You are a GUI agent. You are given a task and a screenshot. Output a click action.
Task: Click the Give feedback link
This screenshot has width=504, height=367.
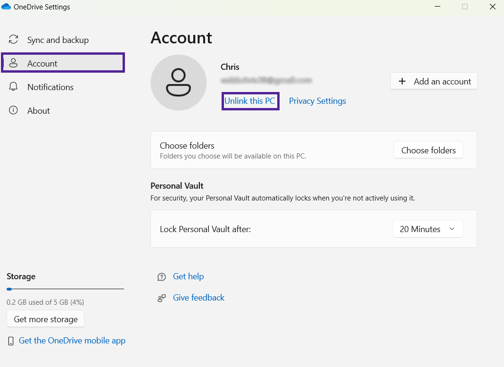click(198, 298)
